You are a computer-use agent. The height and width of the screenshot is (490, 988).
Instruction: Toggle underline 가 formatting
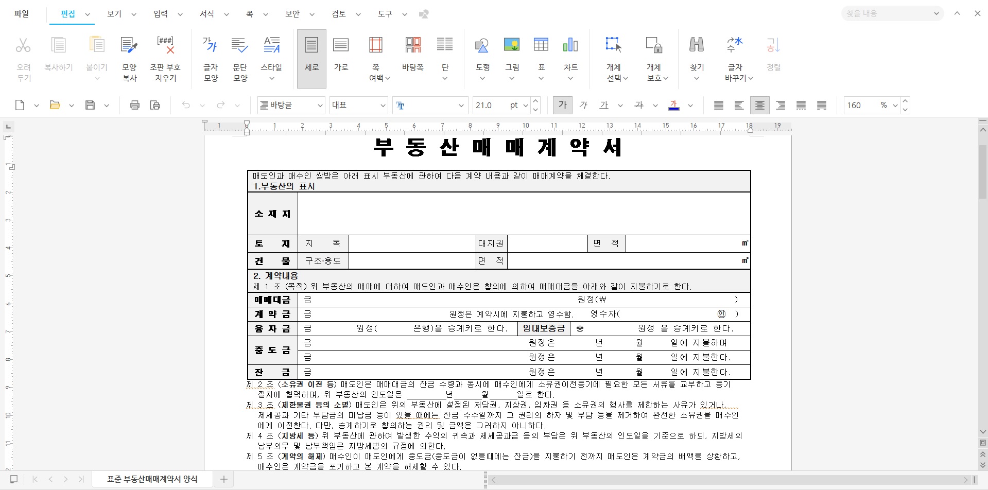click(604, 105)
